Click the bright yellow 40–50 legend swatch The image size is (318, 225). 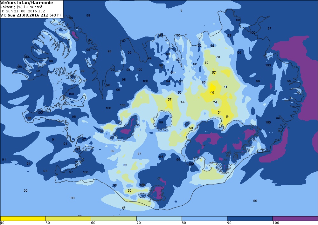pyautogui.click(x=23, y=219)
